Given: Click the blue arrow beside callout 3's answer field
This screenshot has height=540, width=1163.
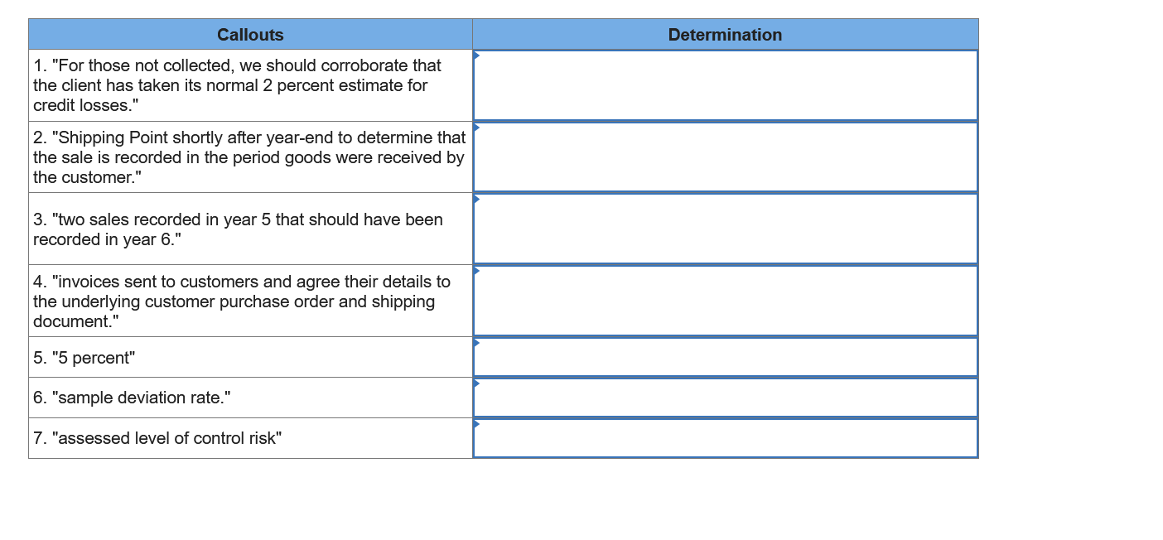Looking at the screenshot, I should click(476, 198).
